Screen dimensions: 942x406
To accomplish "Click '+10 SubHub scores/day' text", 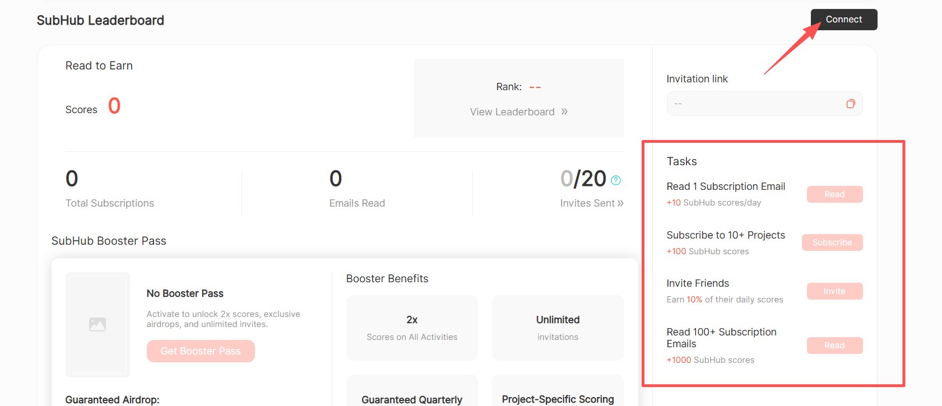I will (714, 203).
